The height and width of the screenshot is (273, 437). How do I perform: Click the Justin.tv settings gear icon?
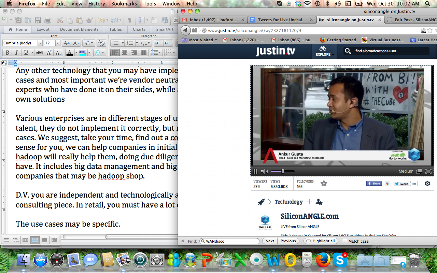427,184
